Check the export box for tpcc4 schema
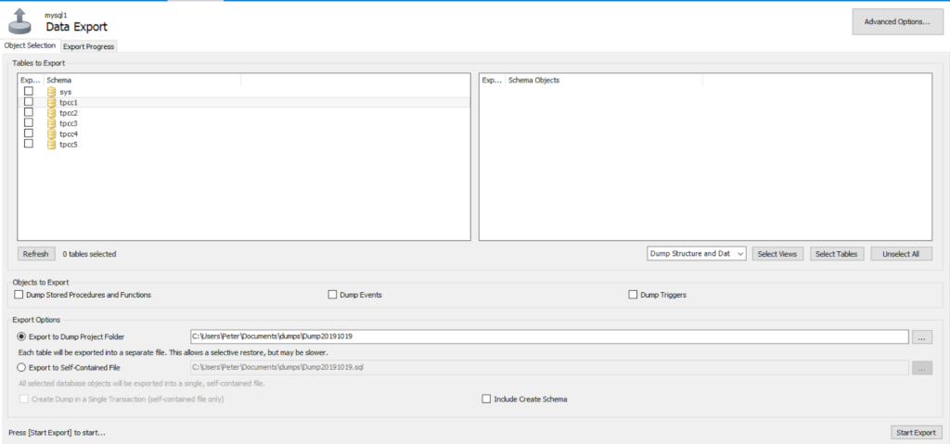This screenshot has height=444, width=950. 29,133
